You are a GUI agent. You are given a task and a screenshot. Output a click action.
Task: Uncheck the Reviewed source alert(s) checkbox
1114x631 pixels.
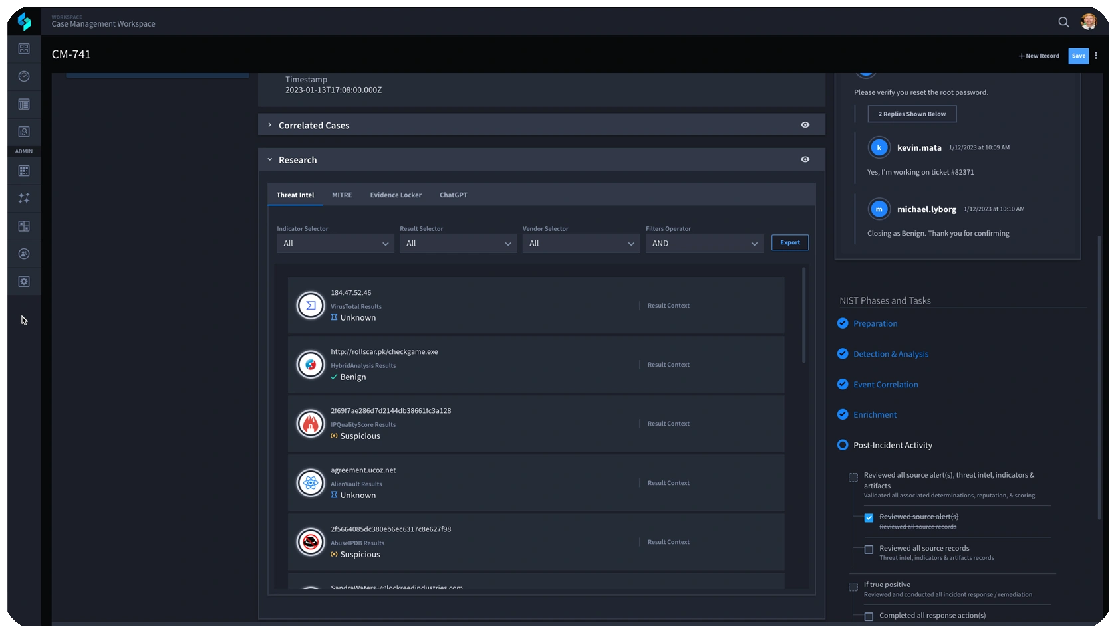[x=869, y=517]
